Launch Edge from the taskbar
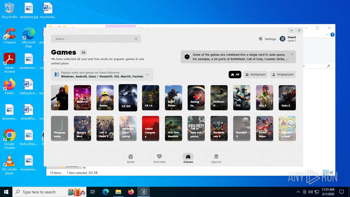 (106, 192)
